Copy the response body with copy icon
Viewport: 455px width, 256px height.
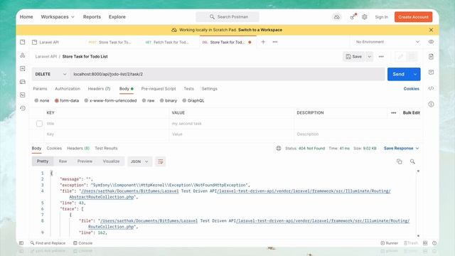tap(400, 161)
